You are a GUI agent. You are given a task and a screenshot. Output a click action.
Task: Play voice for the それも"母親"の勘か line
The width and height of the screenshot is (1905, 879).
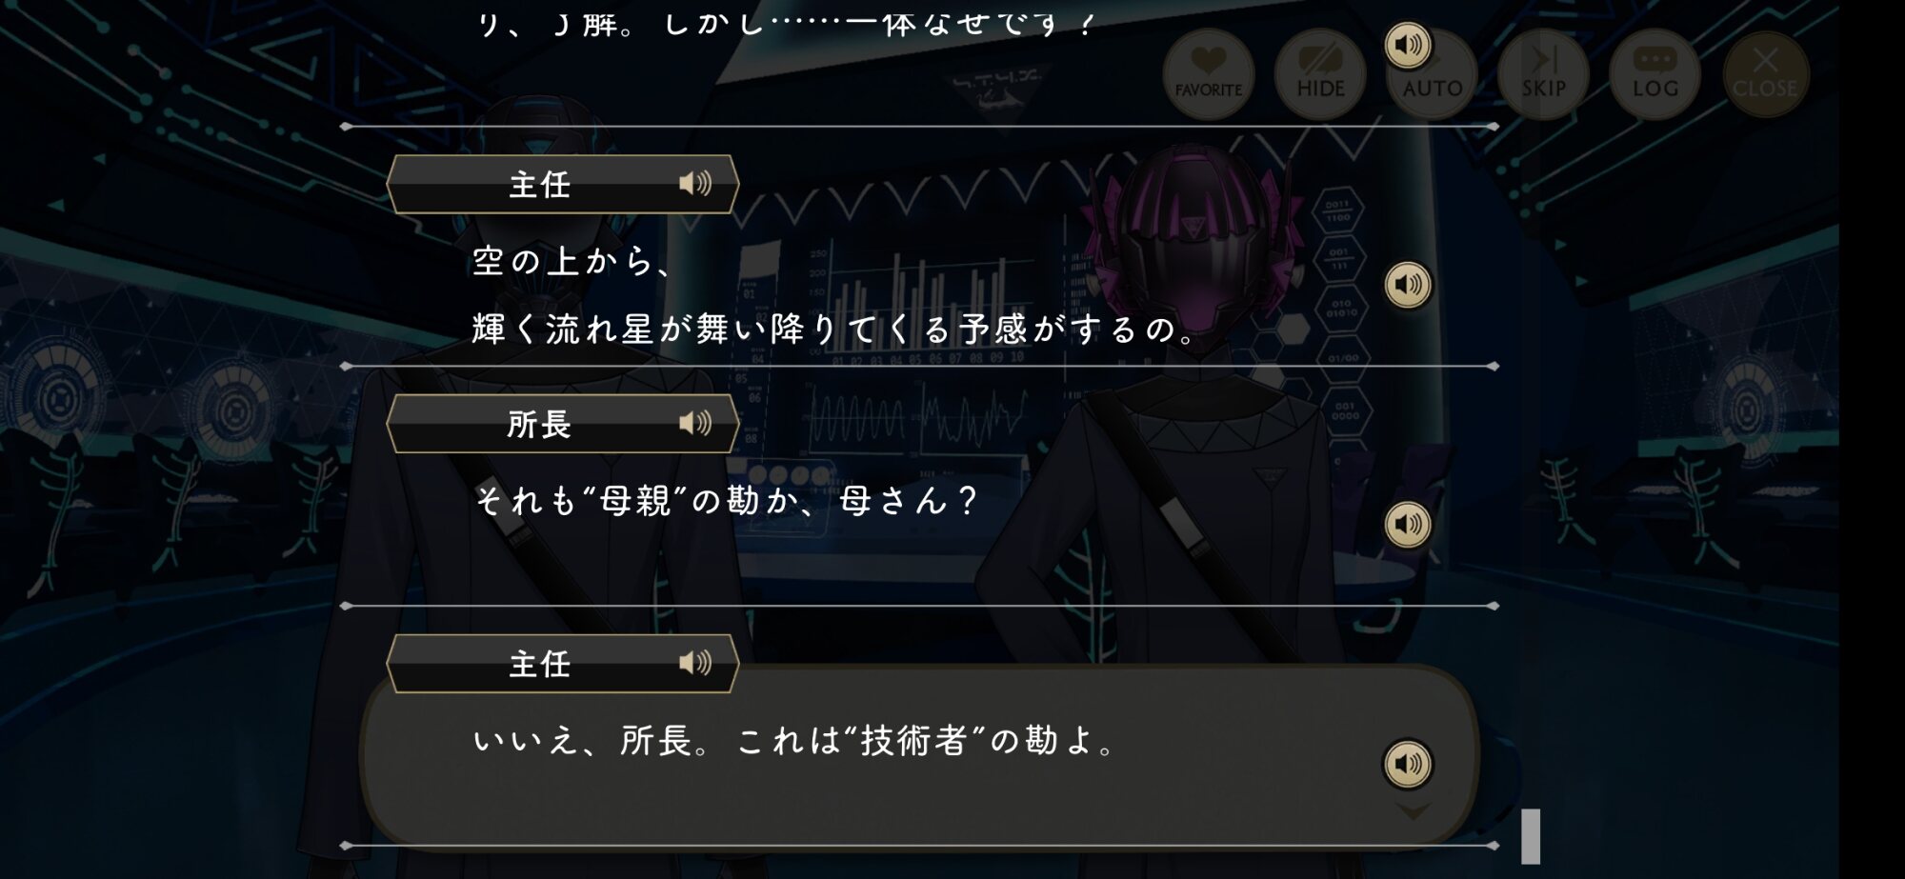click(1408, 524)
